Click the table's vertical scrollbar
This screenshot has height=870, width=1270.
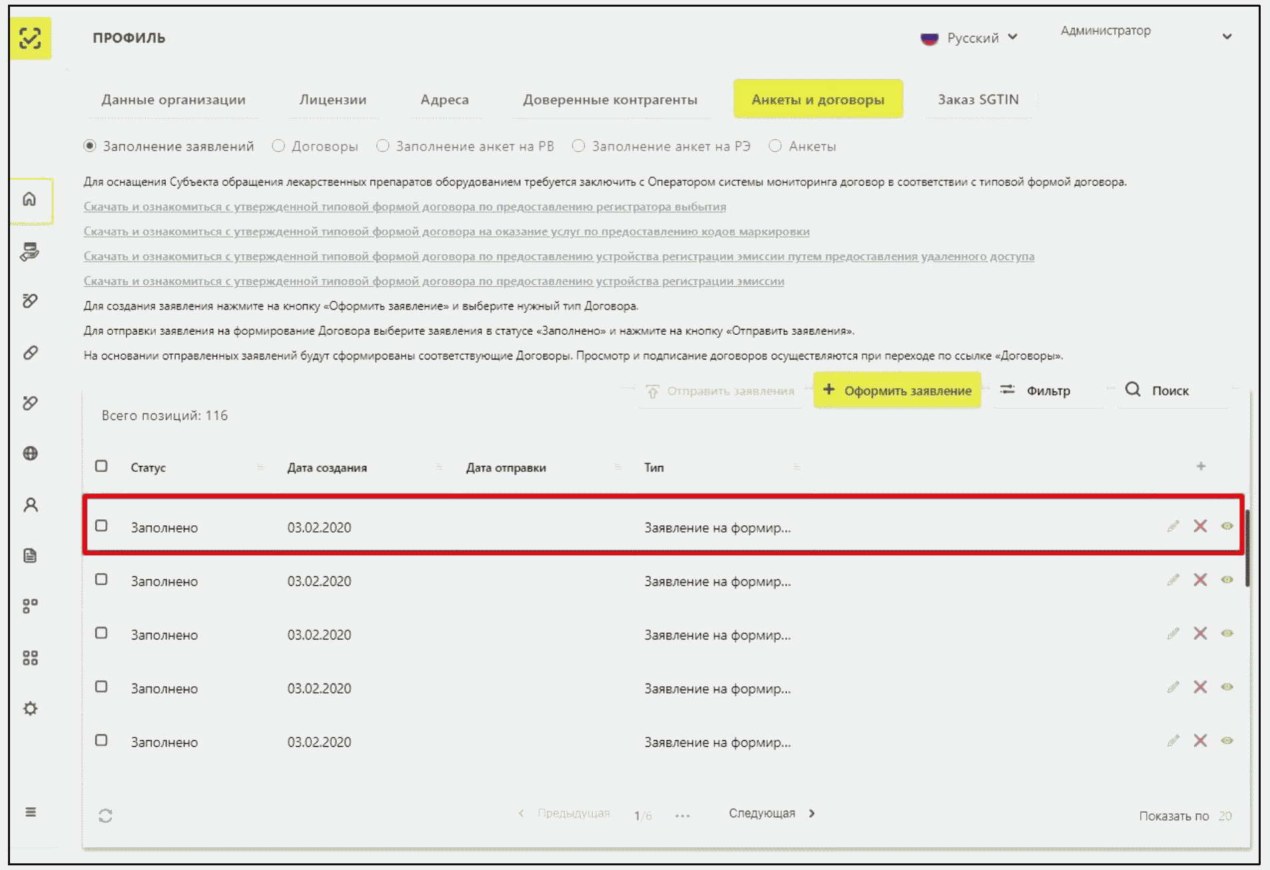coord(1247,548)
